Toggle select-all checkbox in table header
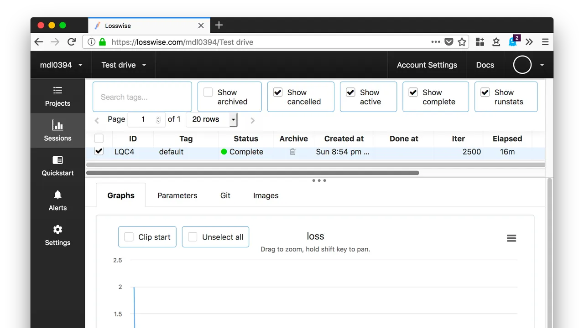The width and height of the screenshot is (584, 328). [x=99, y=138]
